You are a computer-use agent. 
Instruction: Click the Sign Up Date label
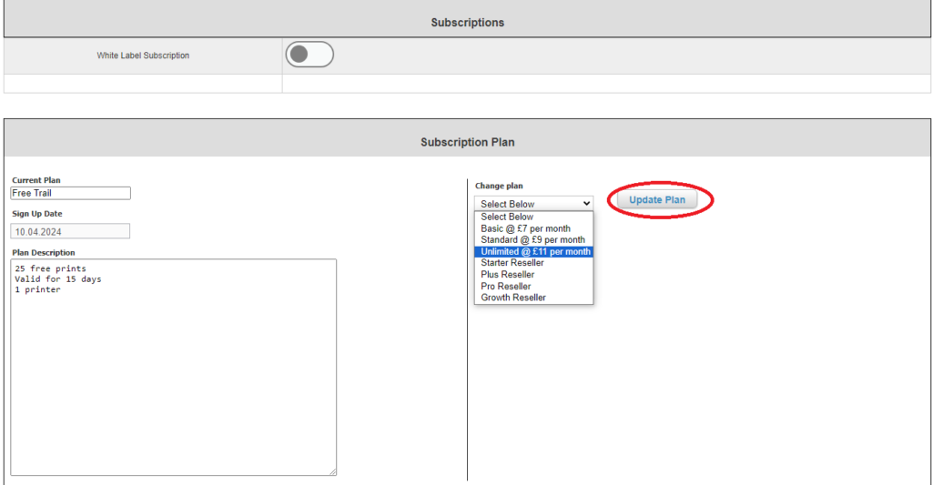click(37, 214)
